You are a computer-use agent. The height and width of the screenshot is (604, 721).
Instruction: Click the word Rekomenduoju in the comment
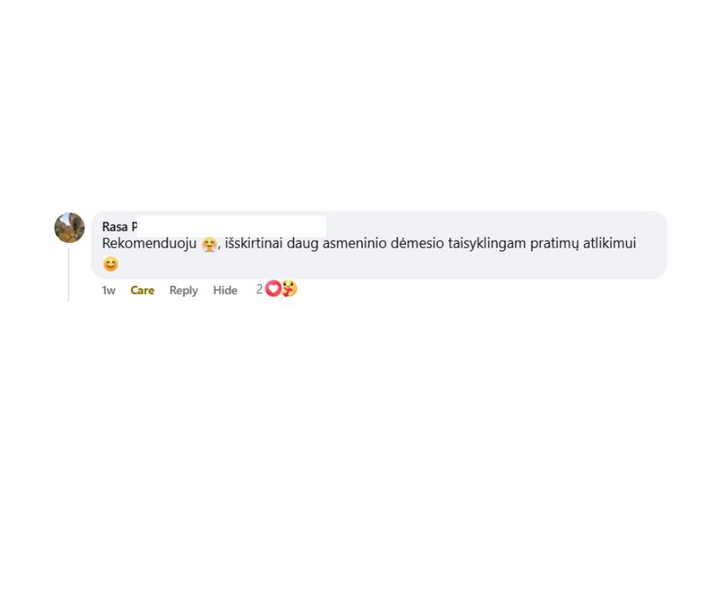[x=150, y=243]
